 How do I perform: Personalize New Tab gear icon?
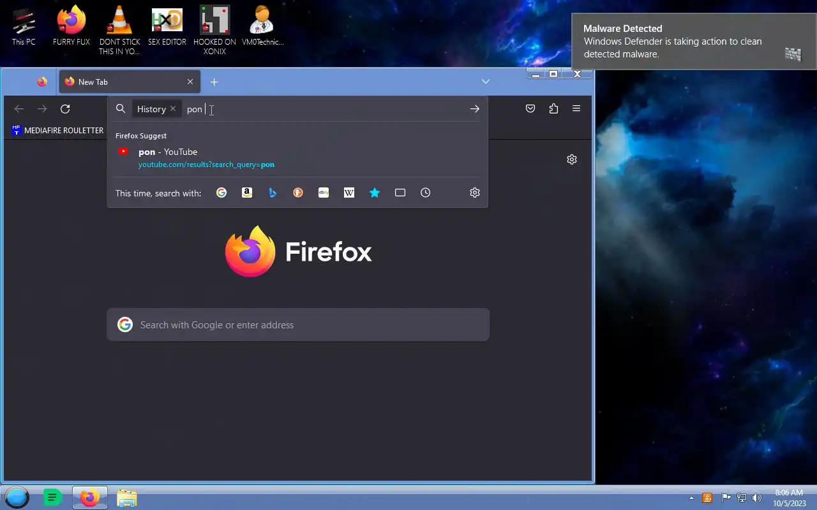(x=572, y=159)
